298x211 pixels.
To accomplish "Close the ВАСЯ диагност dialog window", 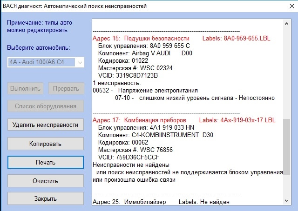I will click(292, 6).
